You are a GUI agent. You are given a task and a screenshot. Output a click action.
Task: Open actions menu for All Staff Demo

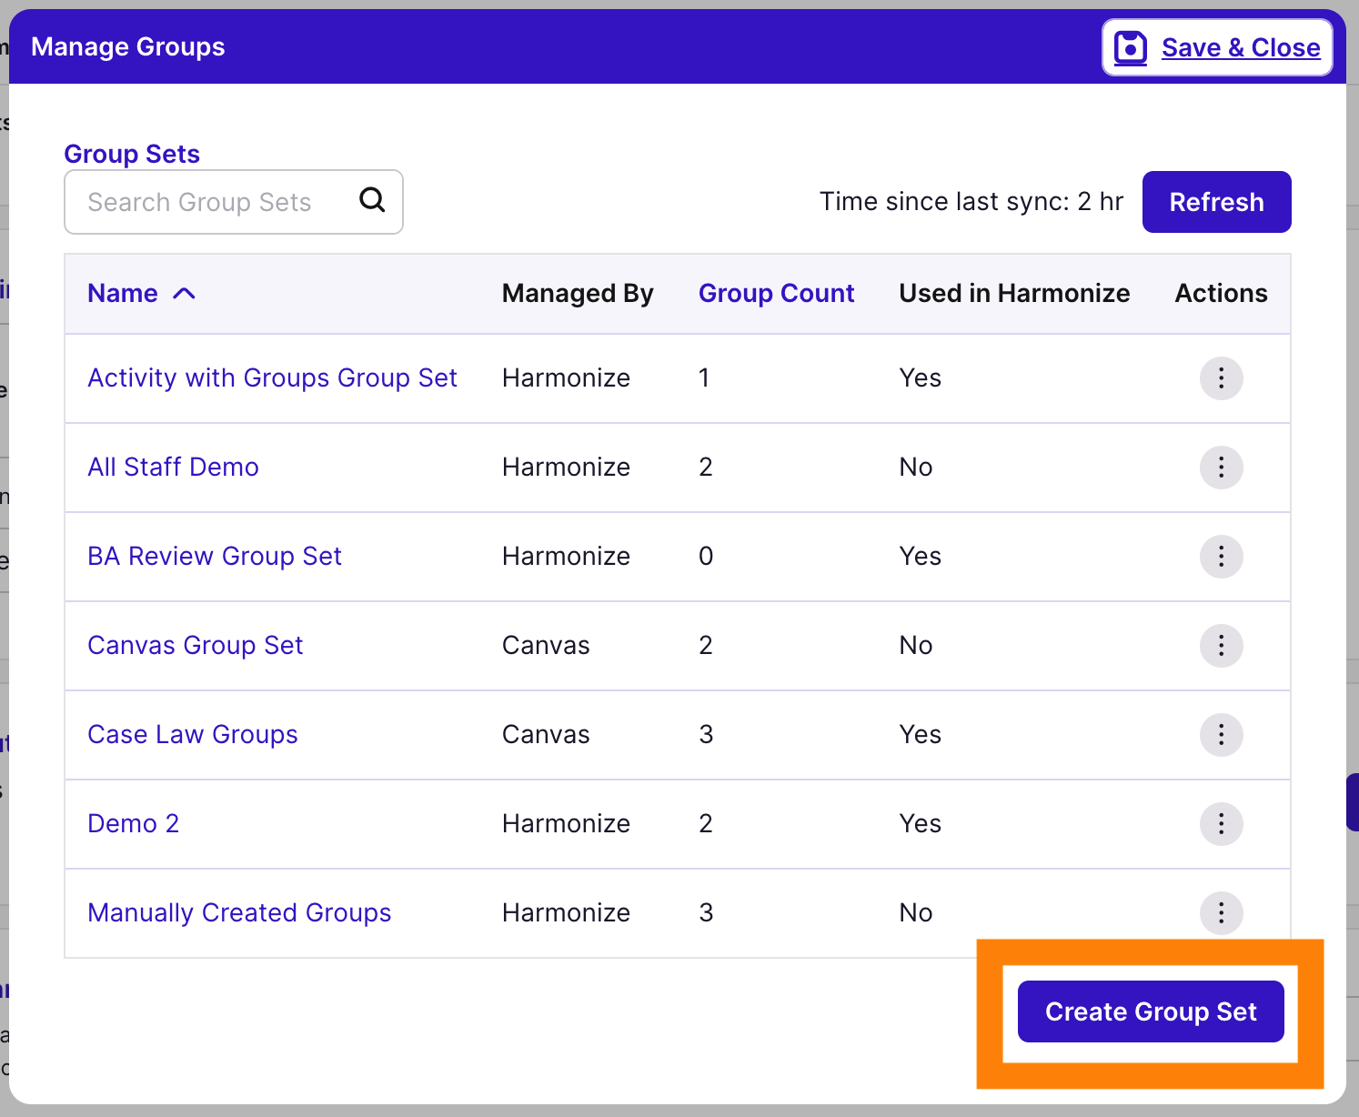point(1221,468)
